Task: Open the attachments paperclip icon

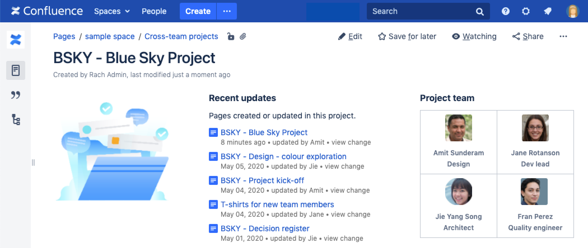Action: point(243,37)
